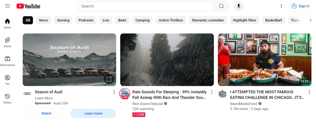Click the verified badge beside BeardMeatsFood
The width and height of the screenshot is (316, 131).
click(260, 104)
